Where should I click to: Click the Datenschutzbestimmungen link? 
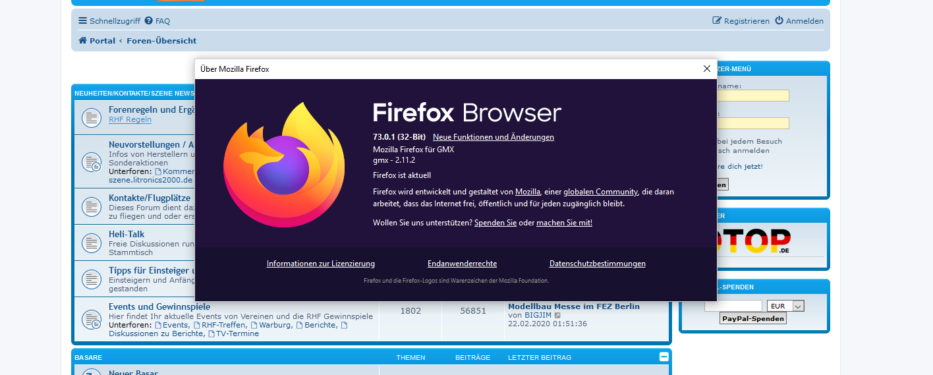[x=597, y=264]
